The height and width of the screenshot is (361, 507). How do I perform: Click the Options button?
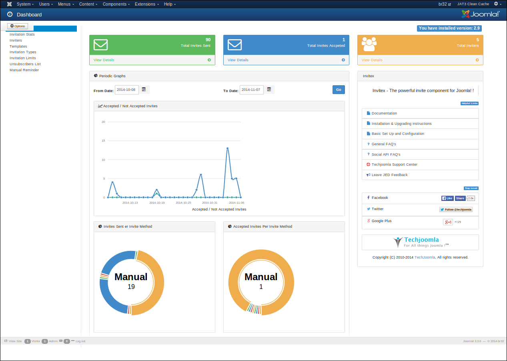(x=18, y=26)
